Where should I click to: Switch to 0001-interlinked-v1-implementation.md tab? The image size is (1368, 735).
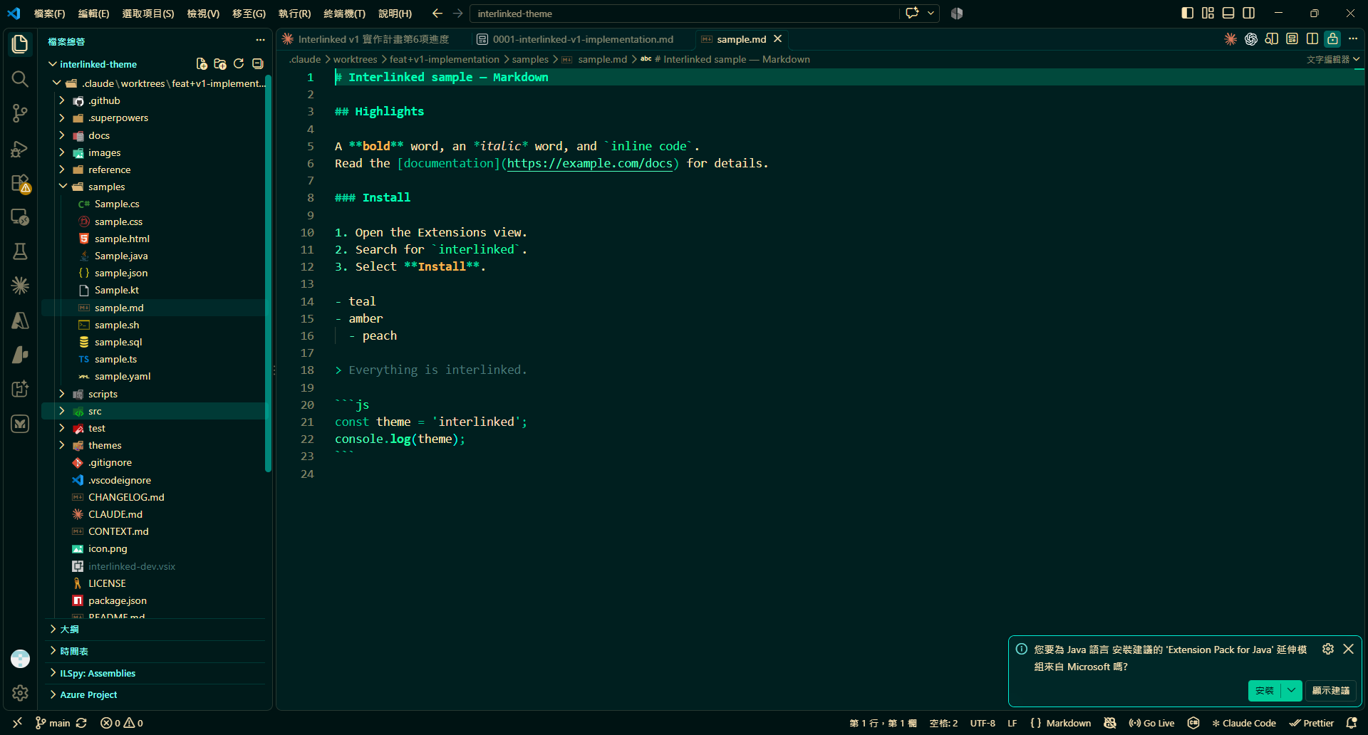pyautogui.click(x=583, y=39)
